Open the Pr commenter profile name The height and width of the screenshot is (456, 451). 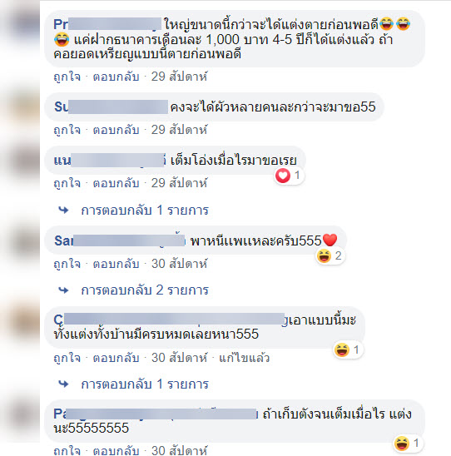tap(107, 24)
